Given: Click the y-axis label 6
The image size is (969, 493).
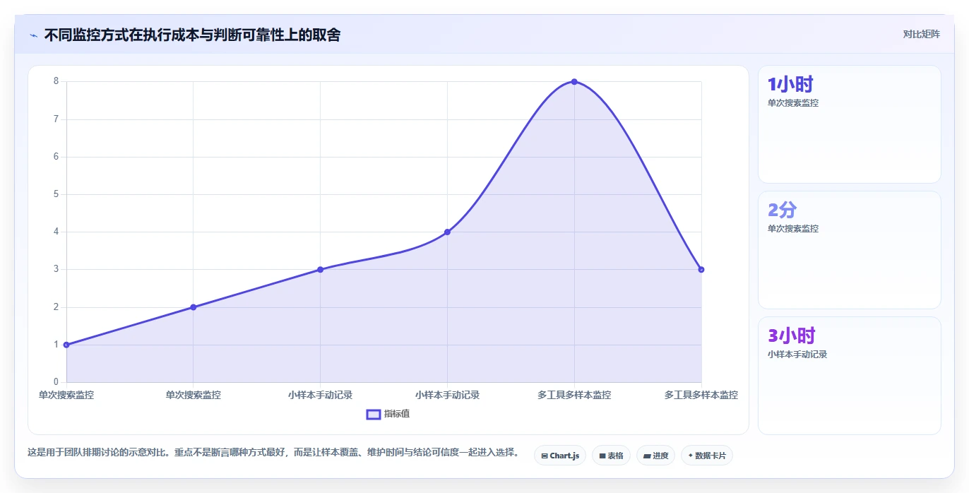Looking at the screenshot, I should (x=56, y=157).
